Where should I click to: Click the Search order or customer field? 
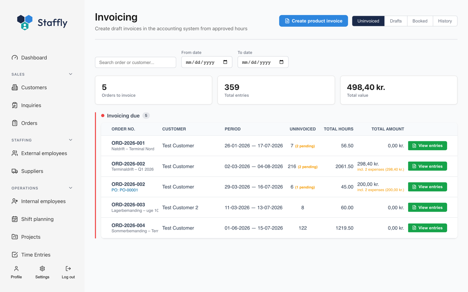136,62
